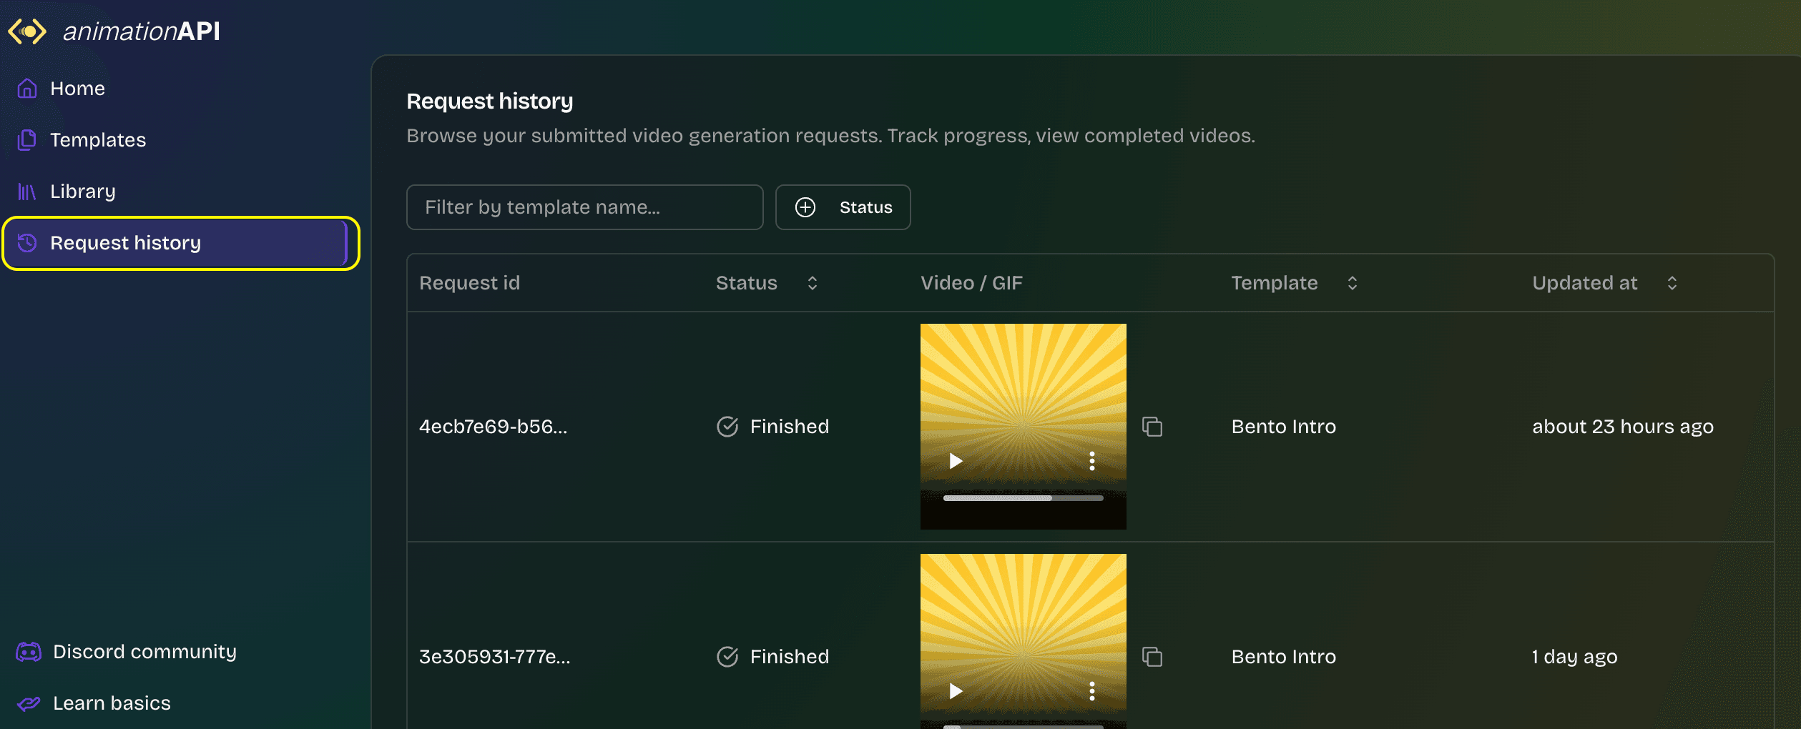
Task: Play the second Bento Intro video
Action: 956,691
